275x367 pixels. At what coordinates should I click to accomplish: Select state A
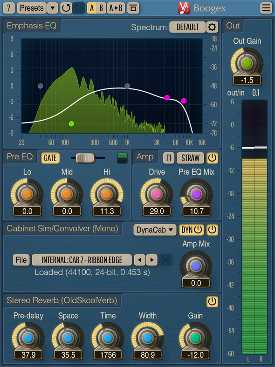pos(91,8)
